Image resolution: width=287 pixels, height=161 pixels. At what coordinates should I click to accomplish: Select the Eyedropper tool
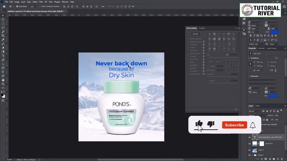pos(3,40)
